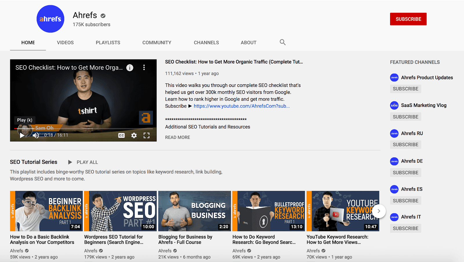This screenshot has width=464, height=262.
Task: Open Bulletproof Keyword Research thumbnail
Action: 269,211
